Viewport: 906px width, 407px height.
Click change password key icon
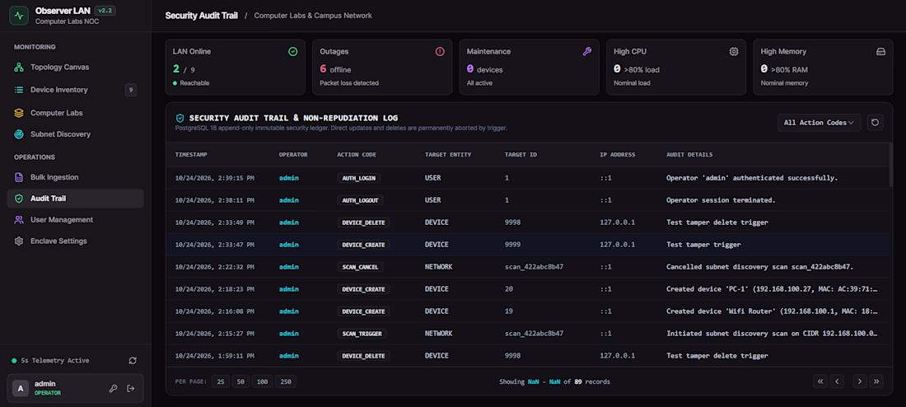click(x=114, y=389)
